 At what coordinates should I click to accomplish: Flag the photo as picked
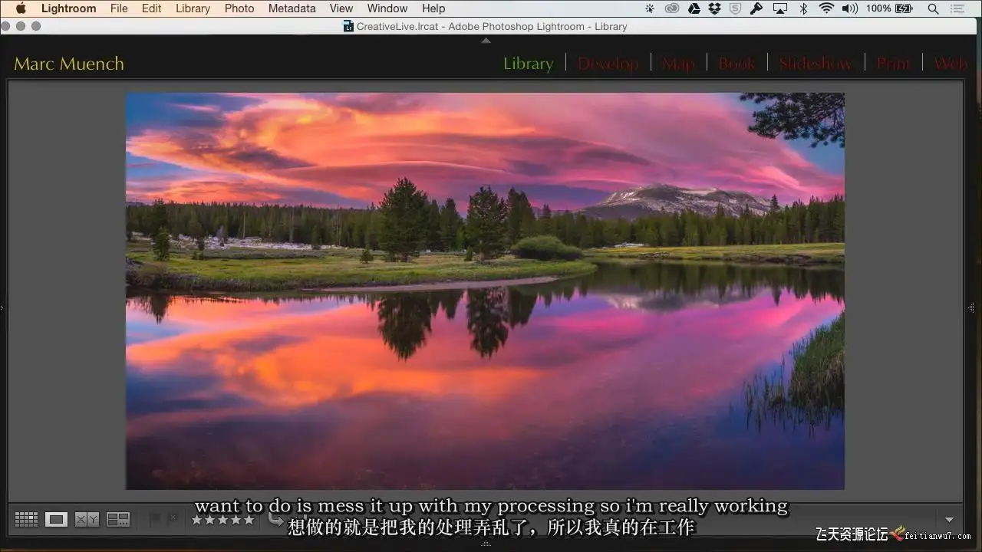[x=154, y=519]
